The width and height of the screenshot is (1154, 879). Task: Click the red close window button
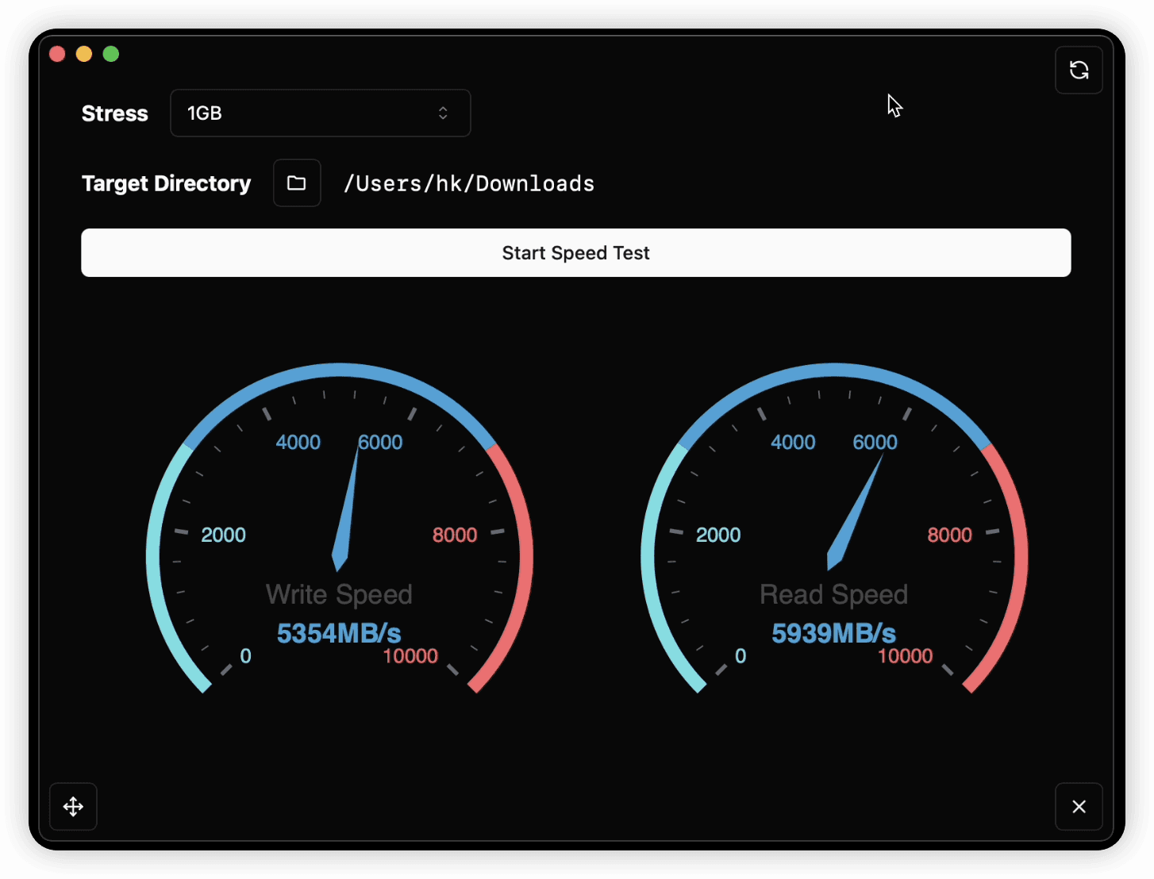click(57, 54)
